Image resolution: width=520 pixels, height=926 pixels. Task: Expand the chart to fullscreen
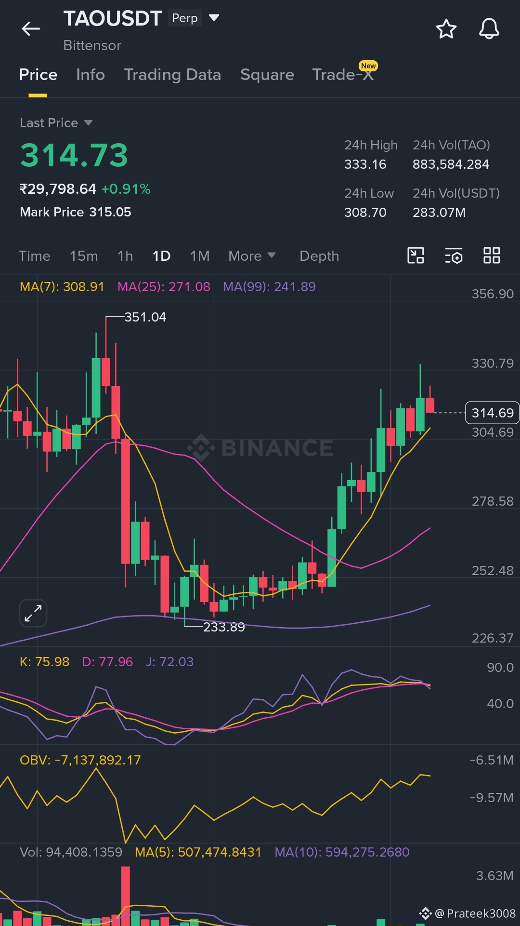(x=33, y=613)
